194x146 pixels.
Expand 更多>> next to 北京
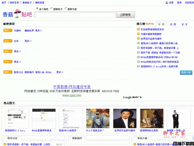(28, 41)
